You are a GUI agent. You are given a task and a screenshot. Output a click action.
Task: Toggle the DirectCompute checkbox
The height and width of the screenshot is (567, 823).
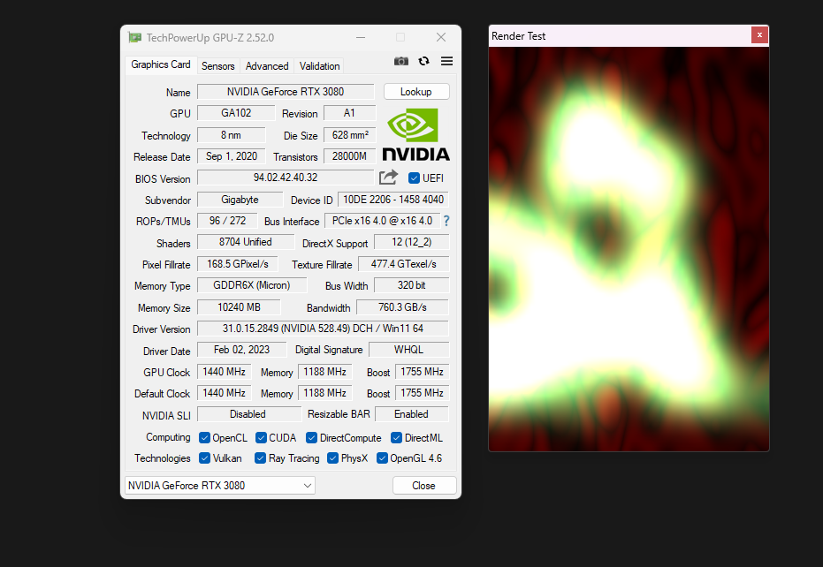(x=312, y=437)
